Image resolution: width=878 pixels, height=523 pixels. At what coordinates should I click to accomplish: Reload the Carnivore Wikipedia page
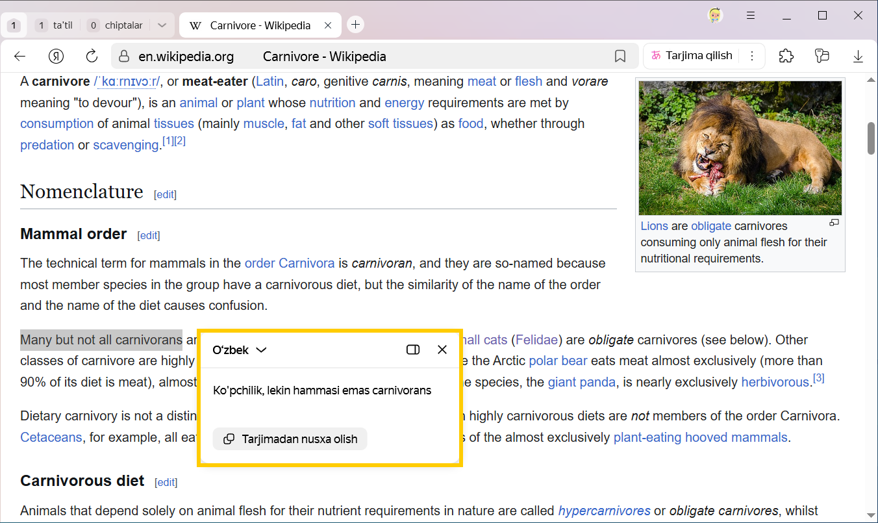[92, 57]
